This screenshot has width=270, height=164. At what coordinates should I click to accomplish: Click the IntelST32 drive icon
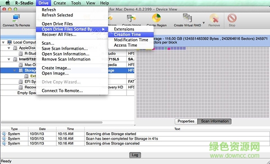15,59
